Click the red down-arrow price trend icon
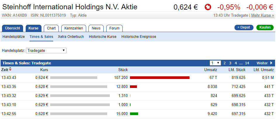 click(208, 7)
